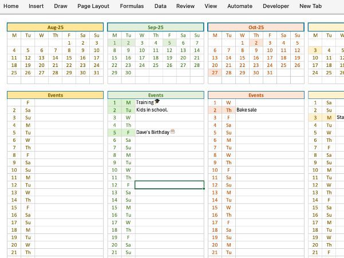Image resolution: width=344 pixels, height=258 pixels.
Task: Click event number 21 in Aug-25 events list
Action: (14, 252)
